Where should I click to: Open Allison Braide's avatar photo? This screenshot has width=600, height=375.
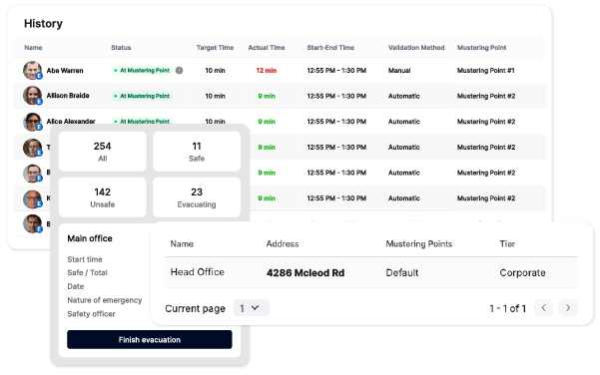[x=33, y=96]
